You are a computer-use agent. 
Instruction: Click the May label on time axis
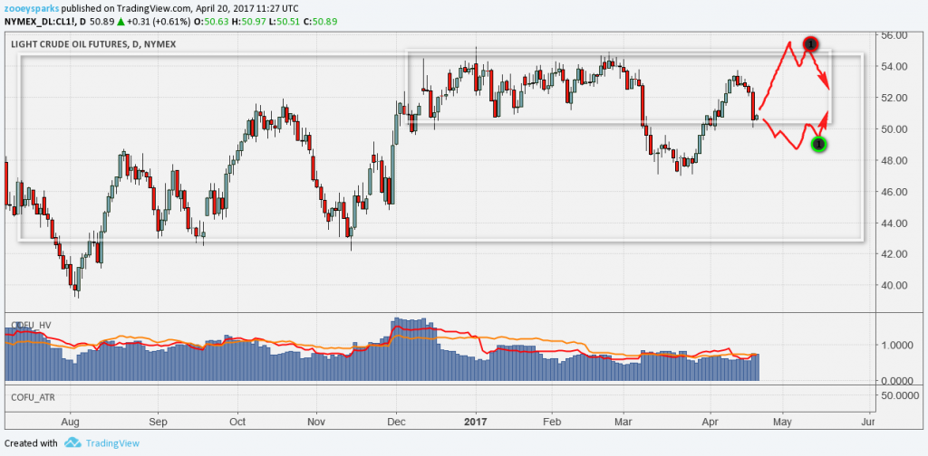click(783, 422)
